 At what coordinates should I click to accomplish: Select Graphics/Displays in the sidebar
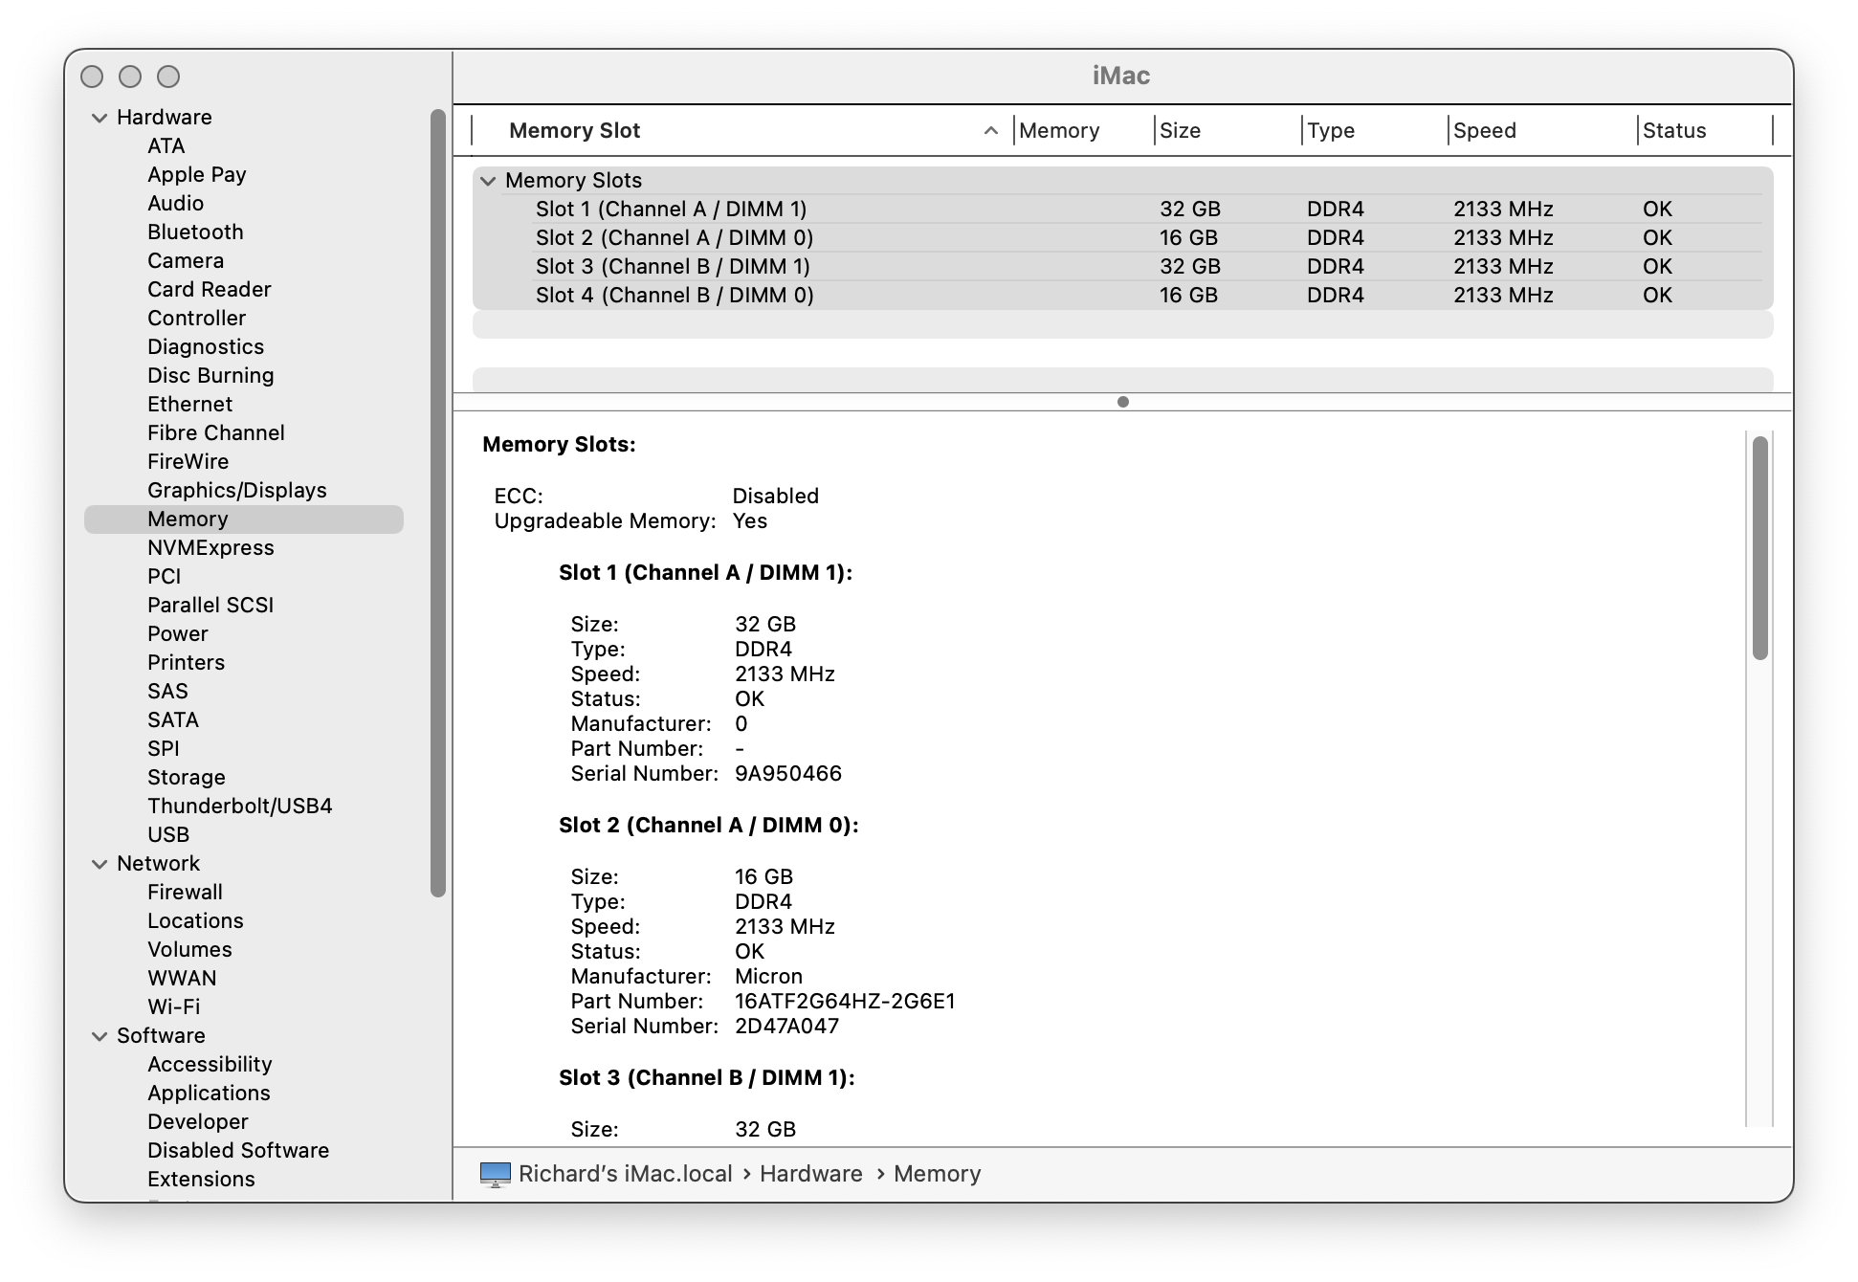[236, 490]
